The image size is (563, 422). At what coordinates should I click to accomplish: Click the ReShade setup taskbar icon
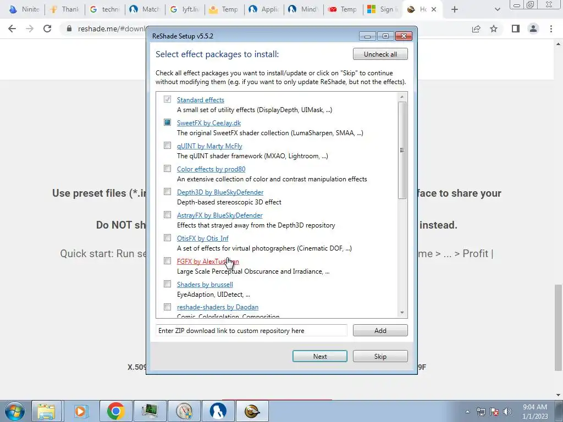click(252, 411)
